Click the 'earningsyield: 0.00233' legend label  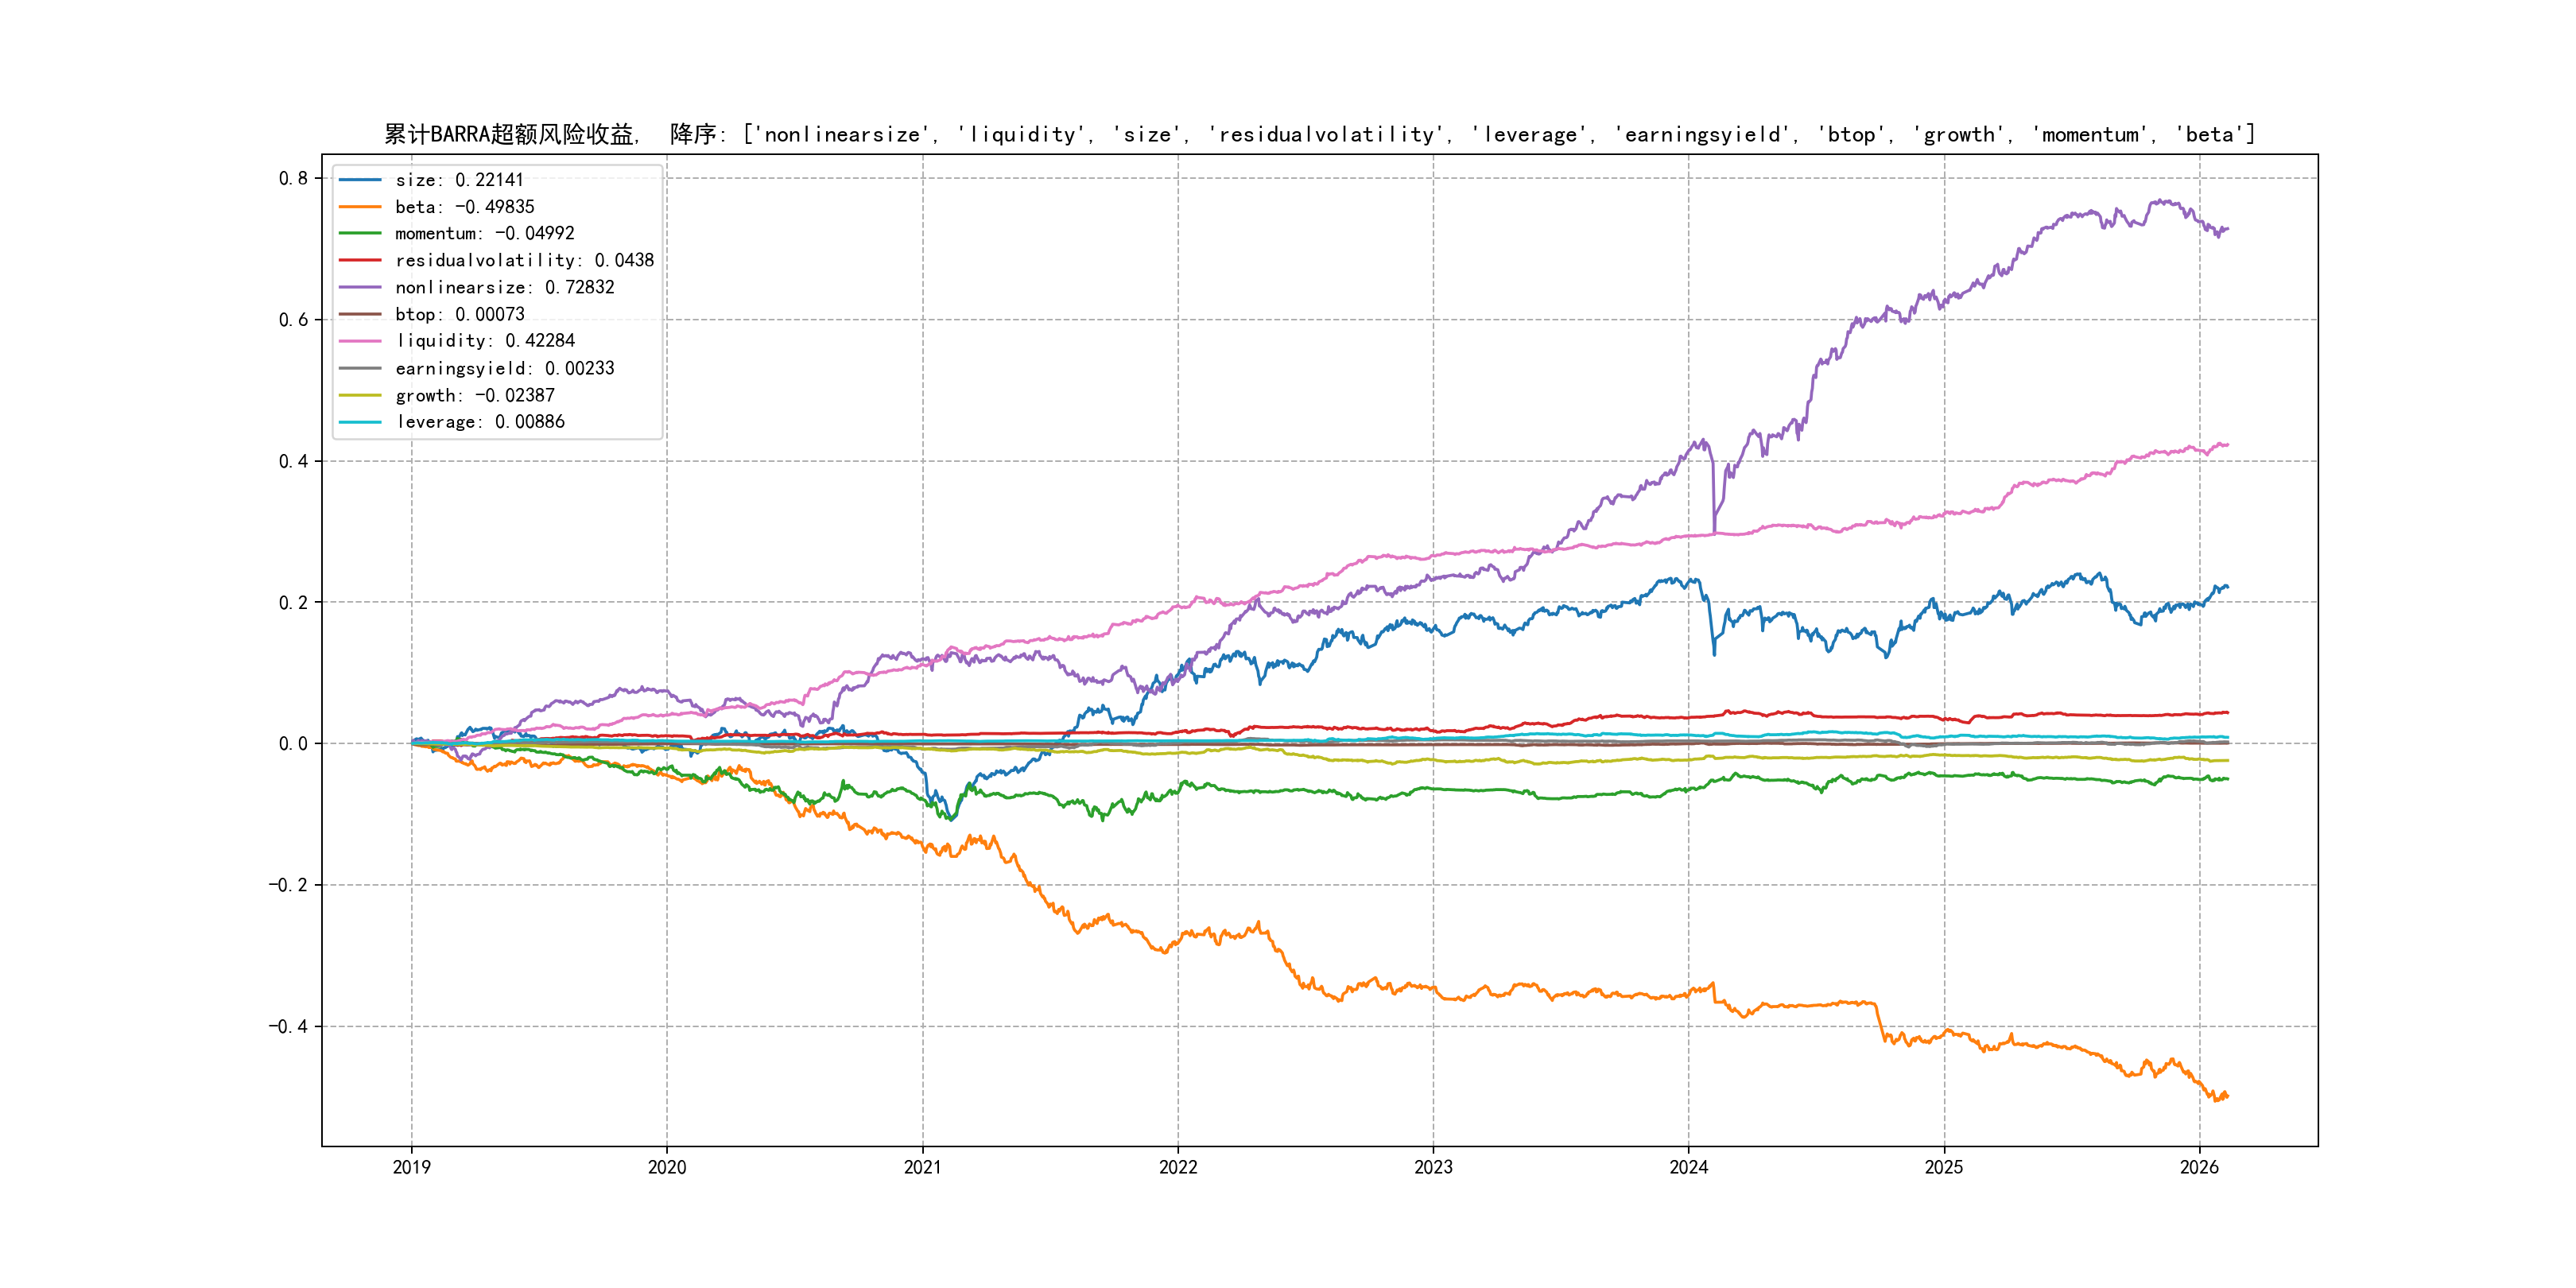pyautogui.click(x=504, y=368)
